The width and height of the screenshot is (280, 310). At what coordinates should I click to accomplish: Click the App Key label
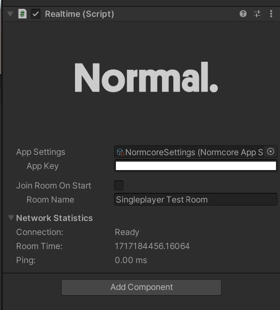(43, 166)
